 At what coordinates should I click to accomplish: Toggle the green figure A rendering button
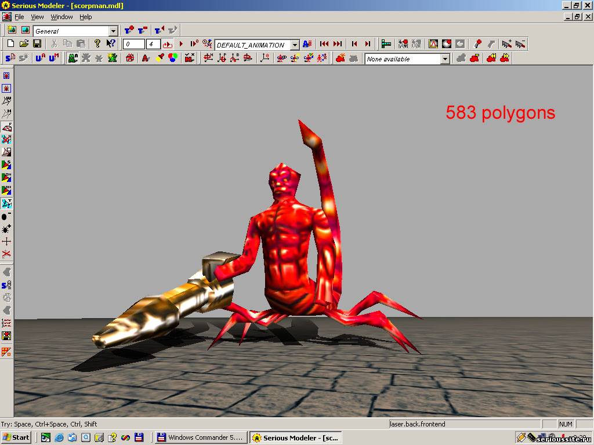73,58
